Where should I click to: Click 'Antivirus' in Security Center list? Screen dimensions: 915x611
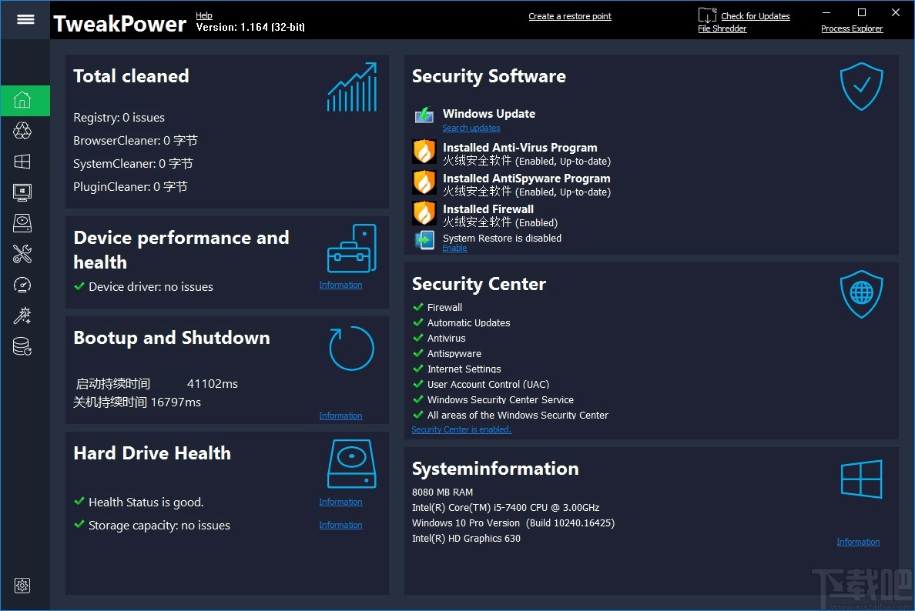click(x=447, y=339)
